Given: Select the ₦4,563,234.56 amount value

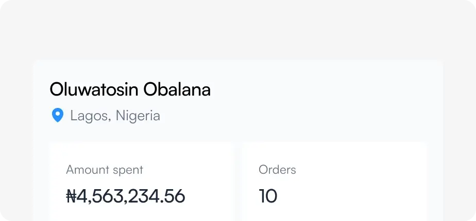Looking at the screenshot, I should tap(126, 196).
